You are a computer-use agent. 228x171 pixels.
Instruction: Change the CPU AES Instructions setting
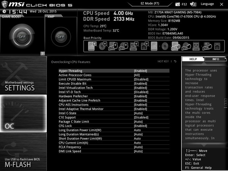(x=114, y=104)
